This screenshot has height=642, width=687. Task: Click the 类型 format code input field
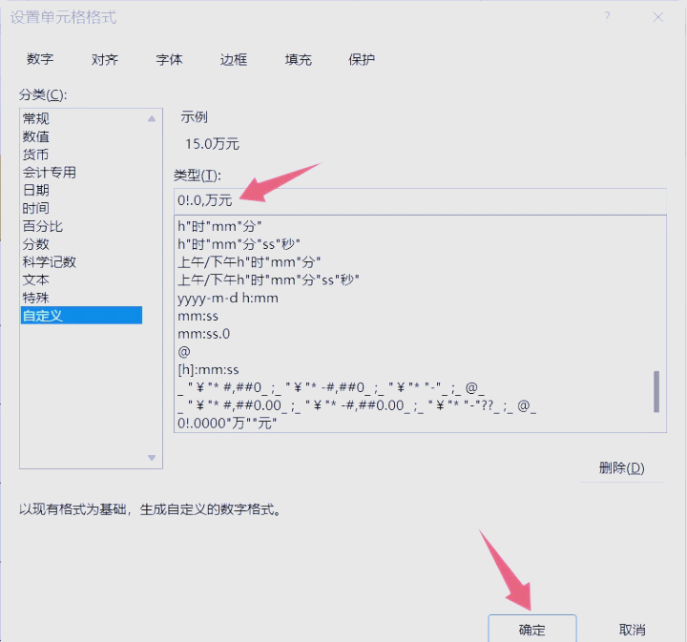click(x=420, y=201)
